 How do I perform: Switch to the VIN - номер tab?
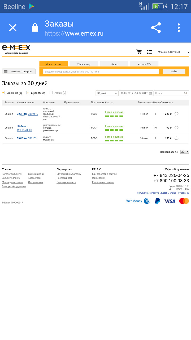pos(84,64)
